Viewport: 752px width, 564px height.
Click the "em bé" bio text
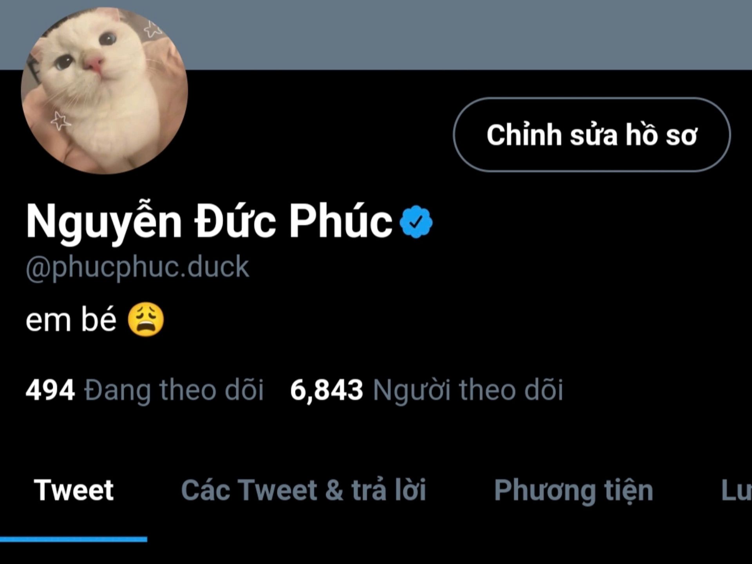(x=71, y=320)
